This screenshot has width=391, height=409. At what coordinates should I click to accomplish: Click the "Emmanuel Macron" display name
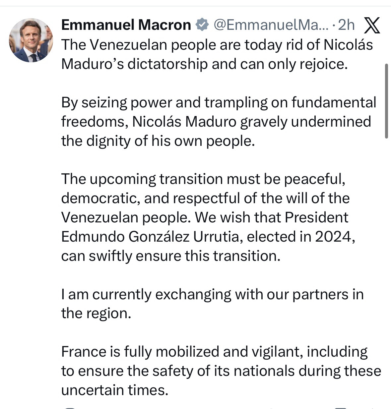(126, 25)
